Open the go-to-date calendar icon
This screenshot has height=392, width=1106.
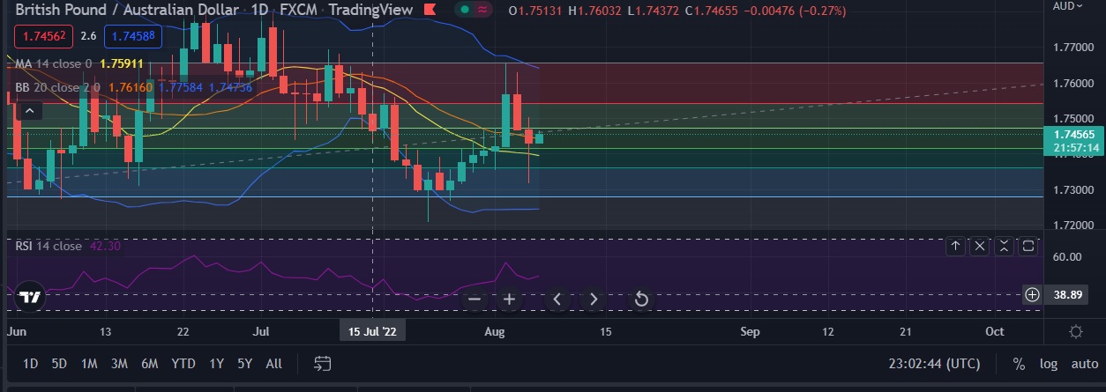click(x=322, y=363)
